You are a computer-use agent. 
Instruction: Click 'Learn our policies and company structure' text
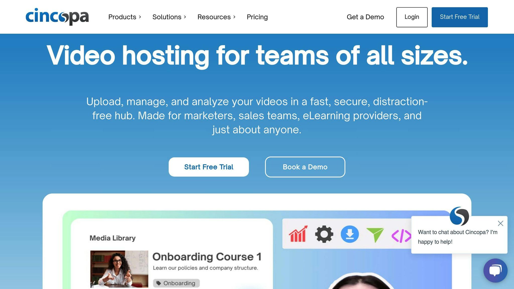coord(205,268)
